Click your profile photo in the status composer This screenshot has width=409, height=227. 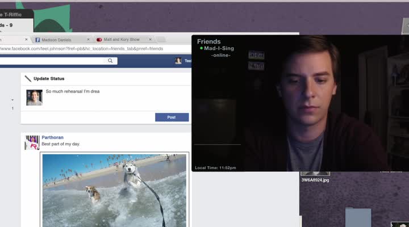(x=34, y=98)
